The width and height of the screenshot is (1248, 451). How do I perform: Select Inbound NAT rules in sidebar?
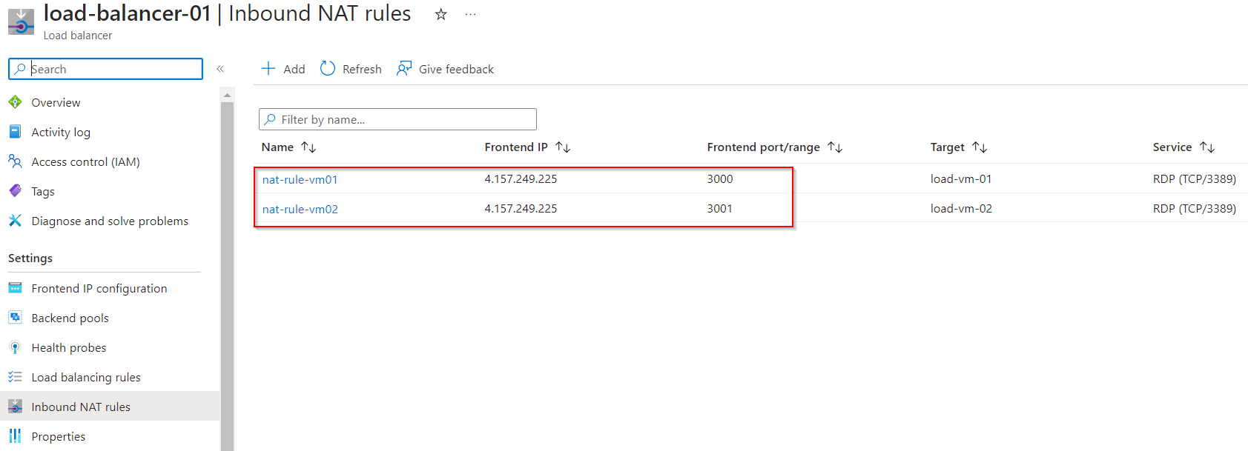click(x=81, y=407)
